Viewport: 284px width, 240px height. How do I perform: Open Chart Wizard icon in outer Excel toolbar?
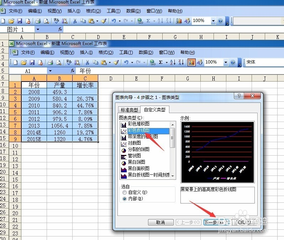[179, 21]
